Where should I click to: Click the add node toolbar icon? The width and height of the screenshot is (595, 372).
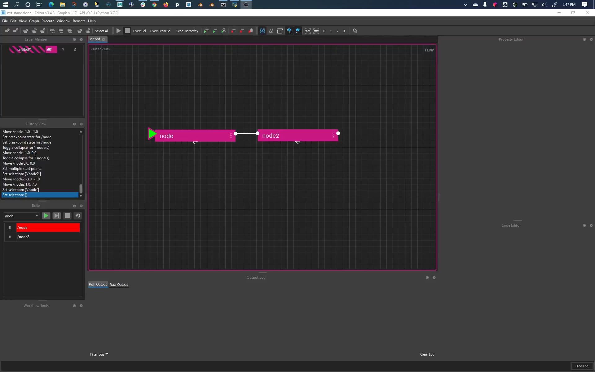[7, 31]
